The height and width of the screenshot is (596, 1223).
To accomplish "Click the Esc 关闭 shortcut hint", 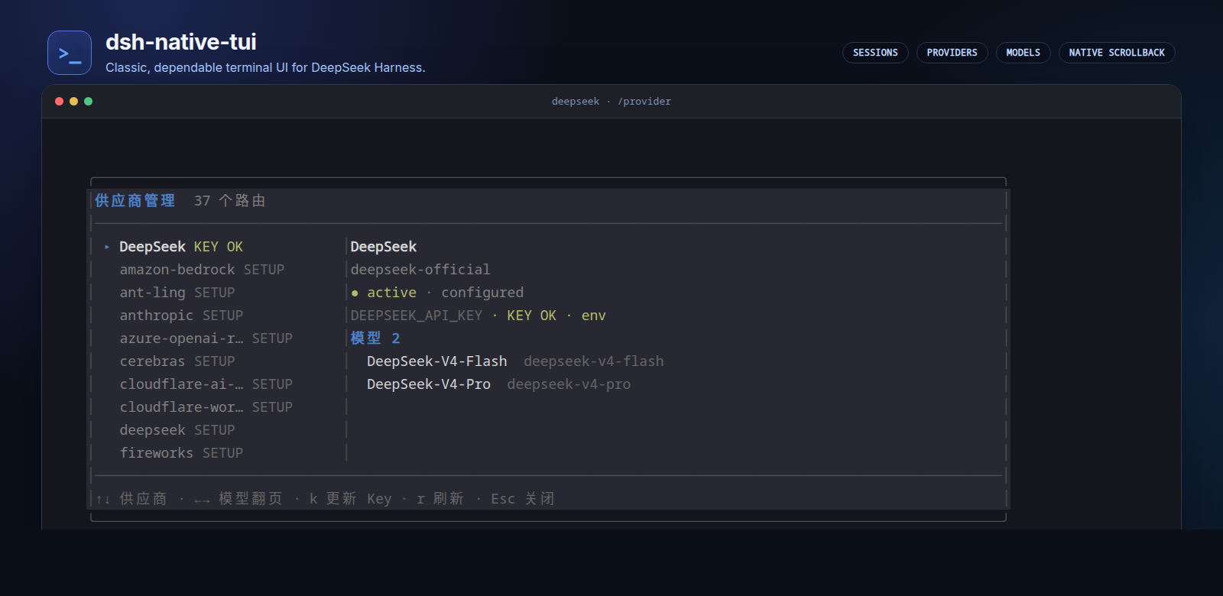I will coord(523,499).
